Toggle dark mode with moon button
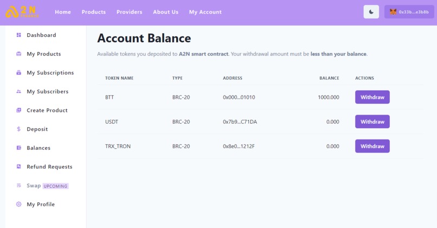 pos(371,12)
